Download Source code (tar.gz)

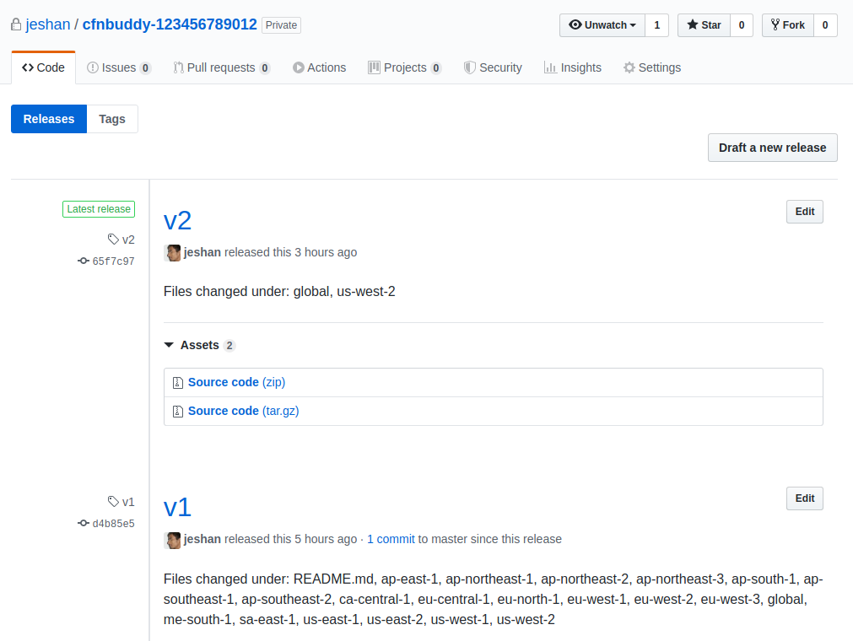coord(244,411)
